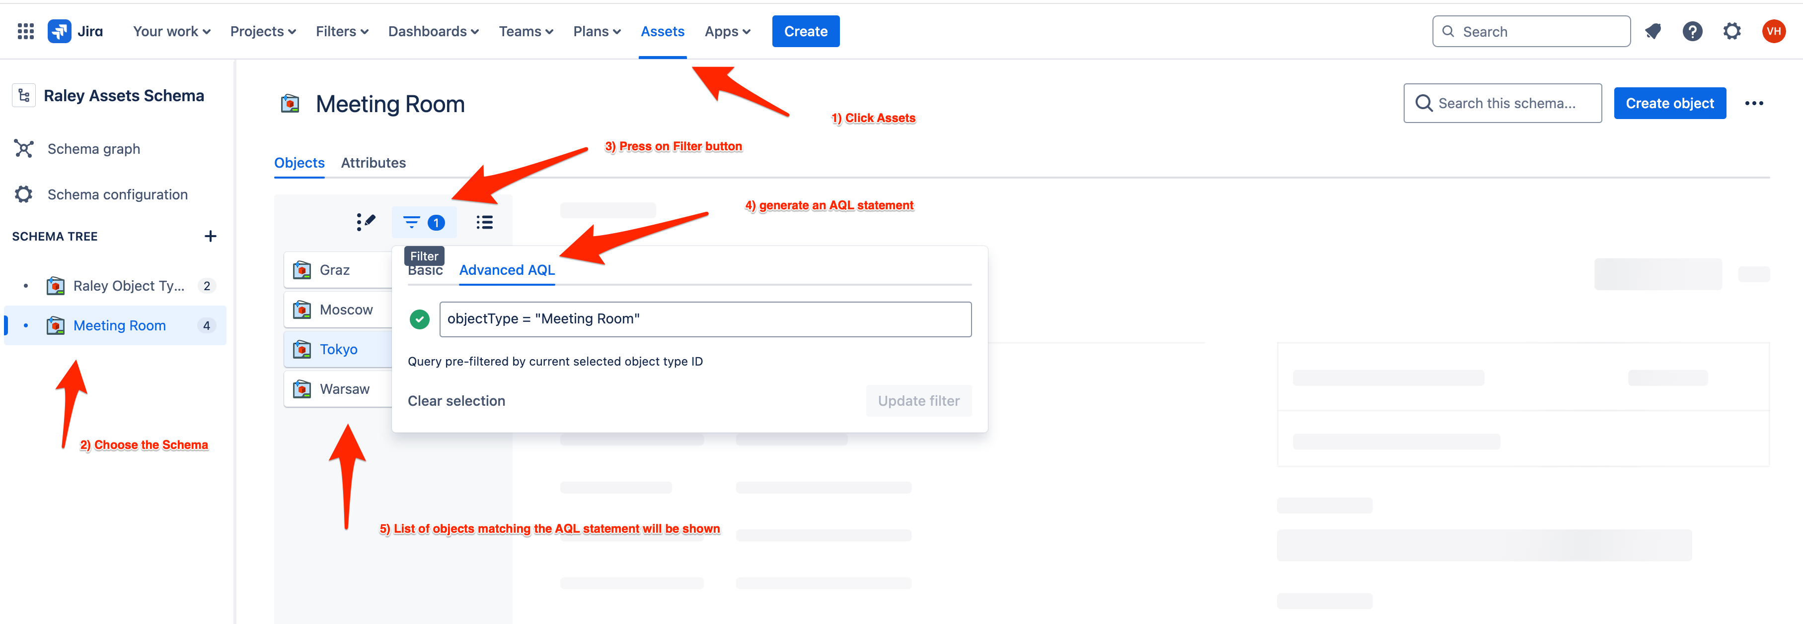Open the Projects dropdown

(x=263, y=31)
